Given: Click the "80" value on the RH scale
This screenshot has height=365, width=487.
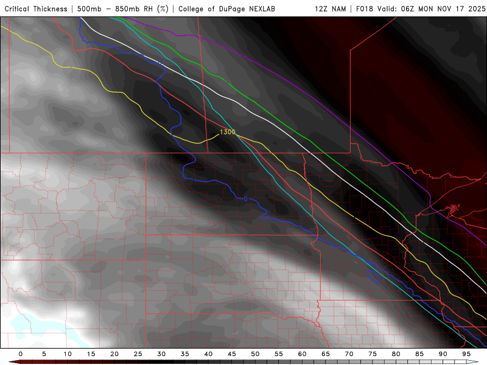Looking at the screenshot, I should coord(396,354).
